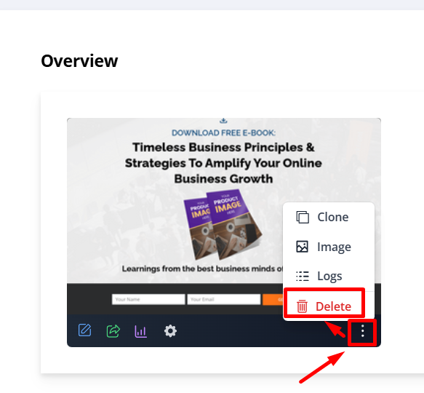Screen dimensions: 424x393
Task: Click the red trash can icon
Action: [302, 306]
